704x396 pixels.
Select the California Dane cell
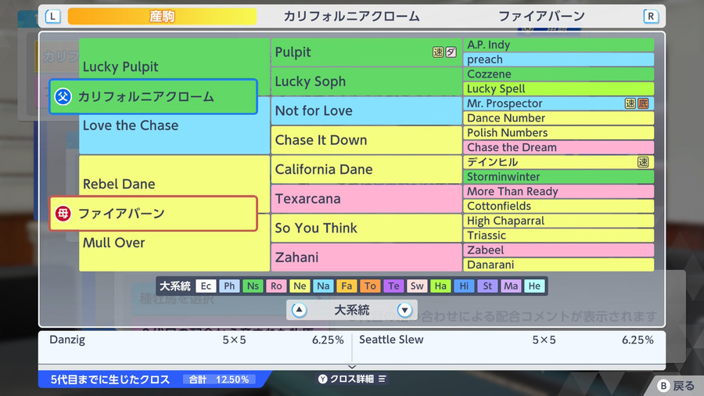[366, 169]
